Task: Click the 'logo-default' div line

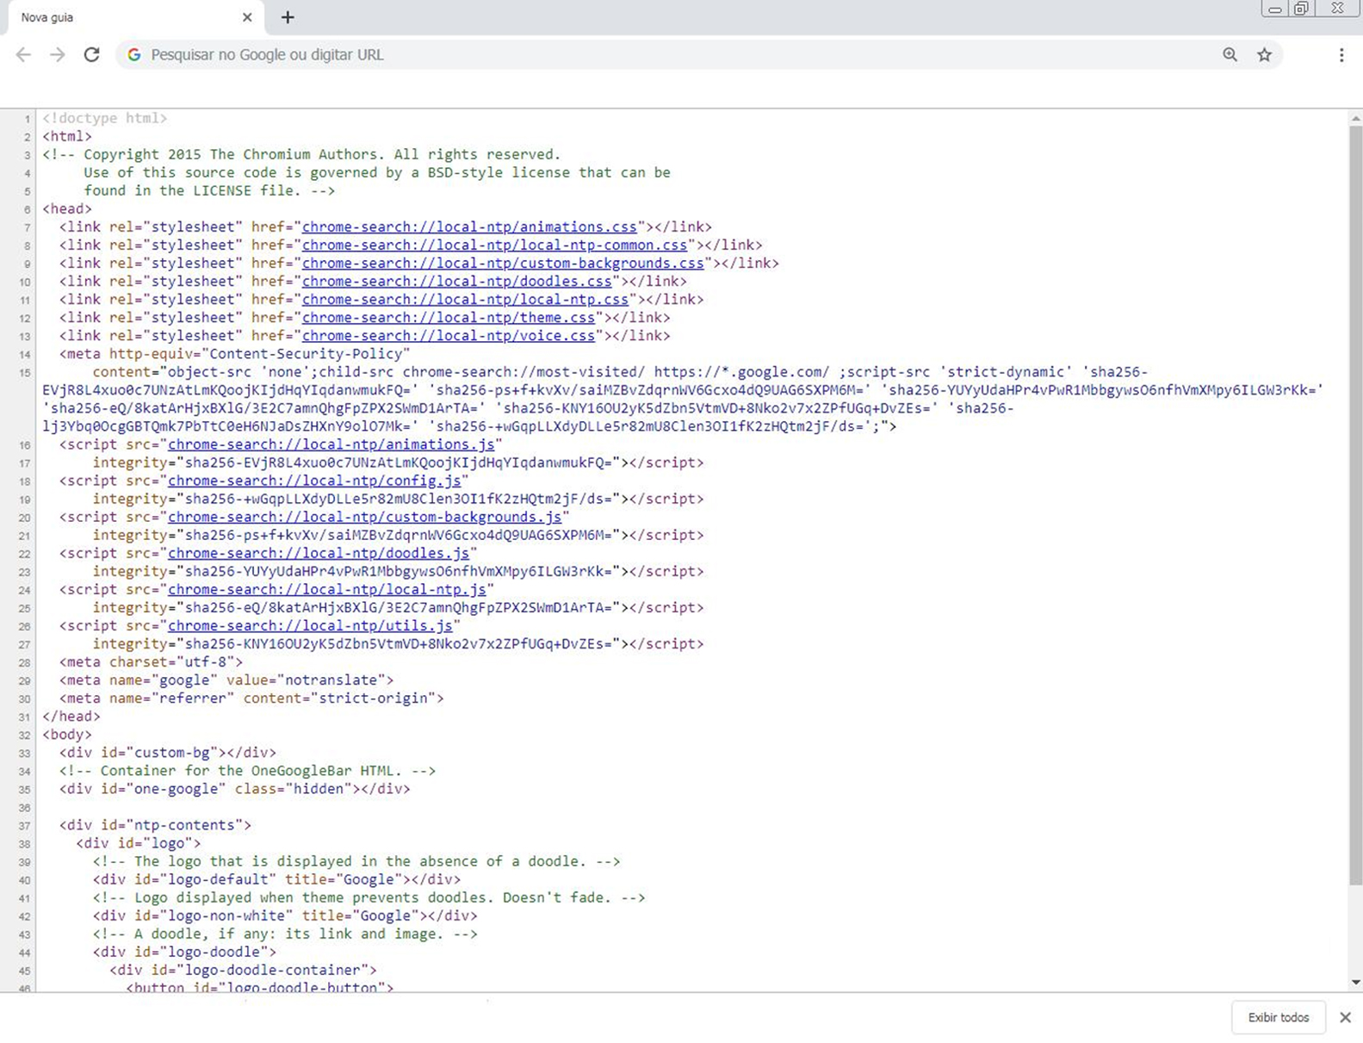Action: pos(276,878)
